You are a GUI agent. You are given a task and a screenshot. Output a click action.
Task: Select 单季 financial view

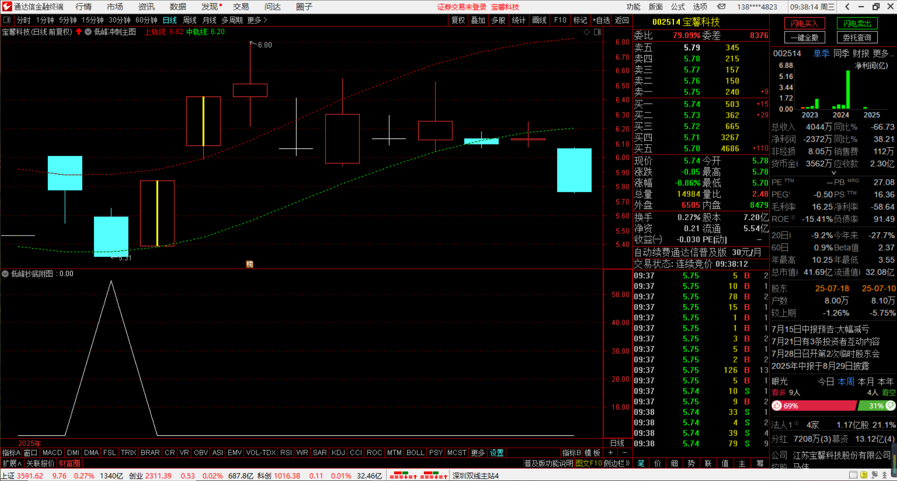(821, 53)
